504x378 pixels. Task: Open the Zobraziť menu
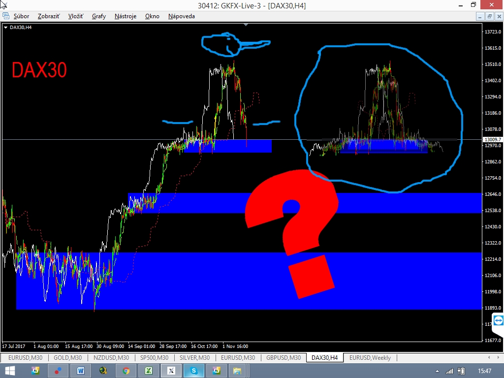[49, 16]
